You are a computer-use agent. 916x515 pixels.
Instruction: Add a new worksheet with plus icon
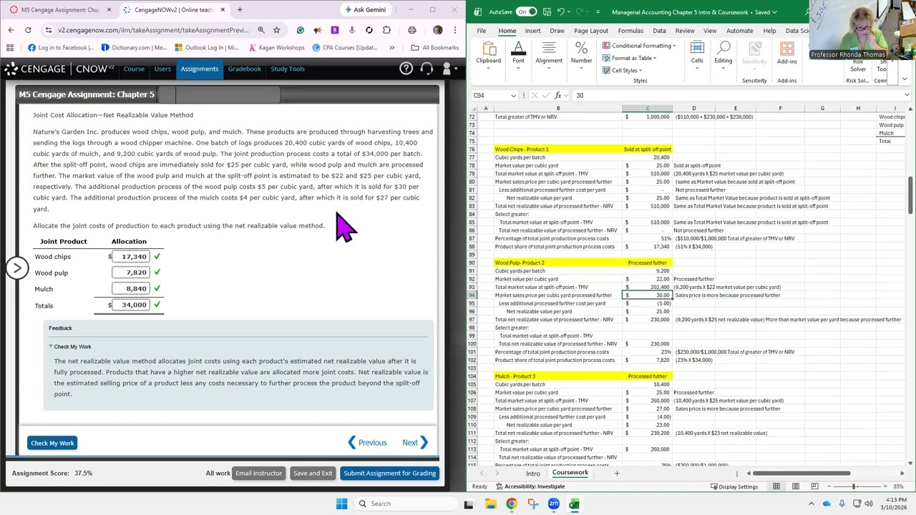[x=616, y=474]
